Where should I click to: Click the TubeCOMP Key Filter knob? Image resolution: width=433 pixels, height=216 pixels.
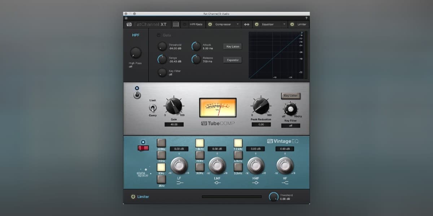pyautogui.click(x=290, y=109)
